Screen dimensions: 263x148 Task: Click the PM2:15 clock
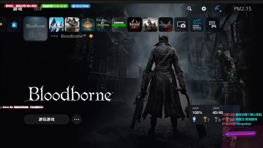pyautogui.click(x=243, y=9)
